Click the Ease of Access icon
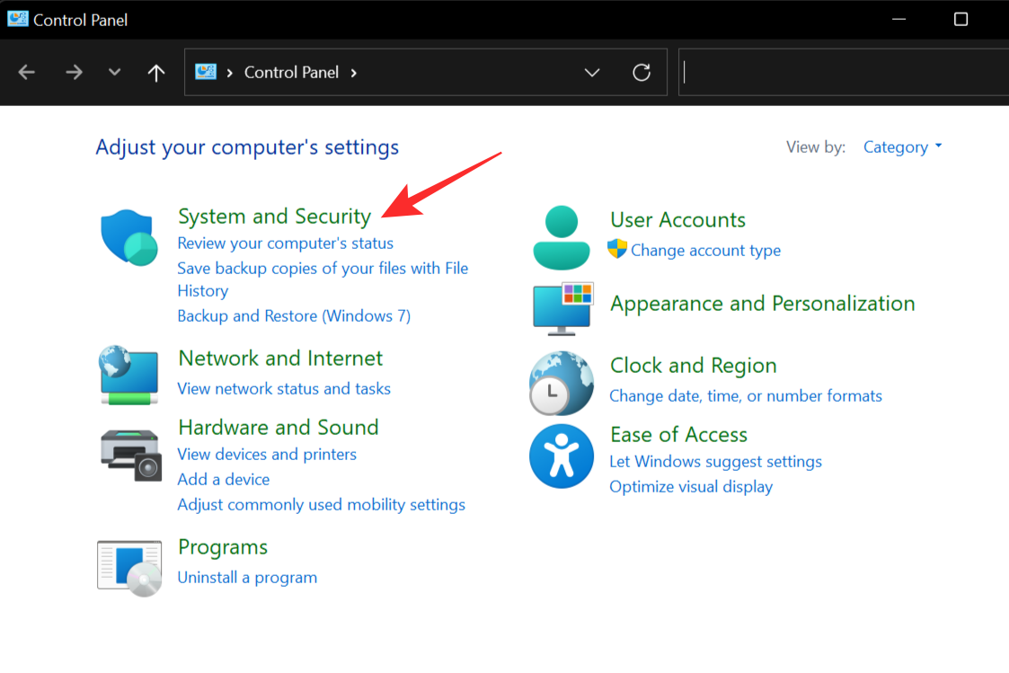The width and height of the screenshot is (1009, 673). [x=562, y=456]
